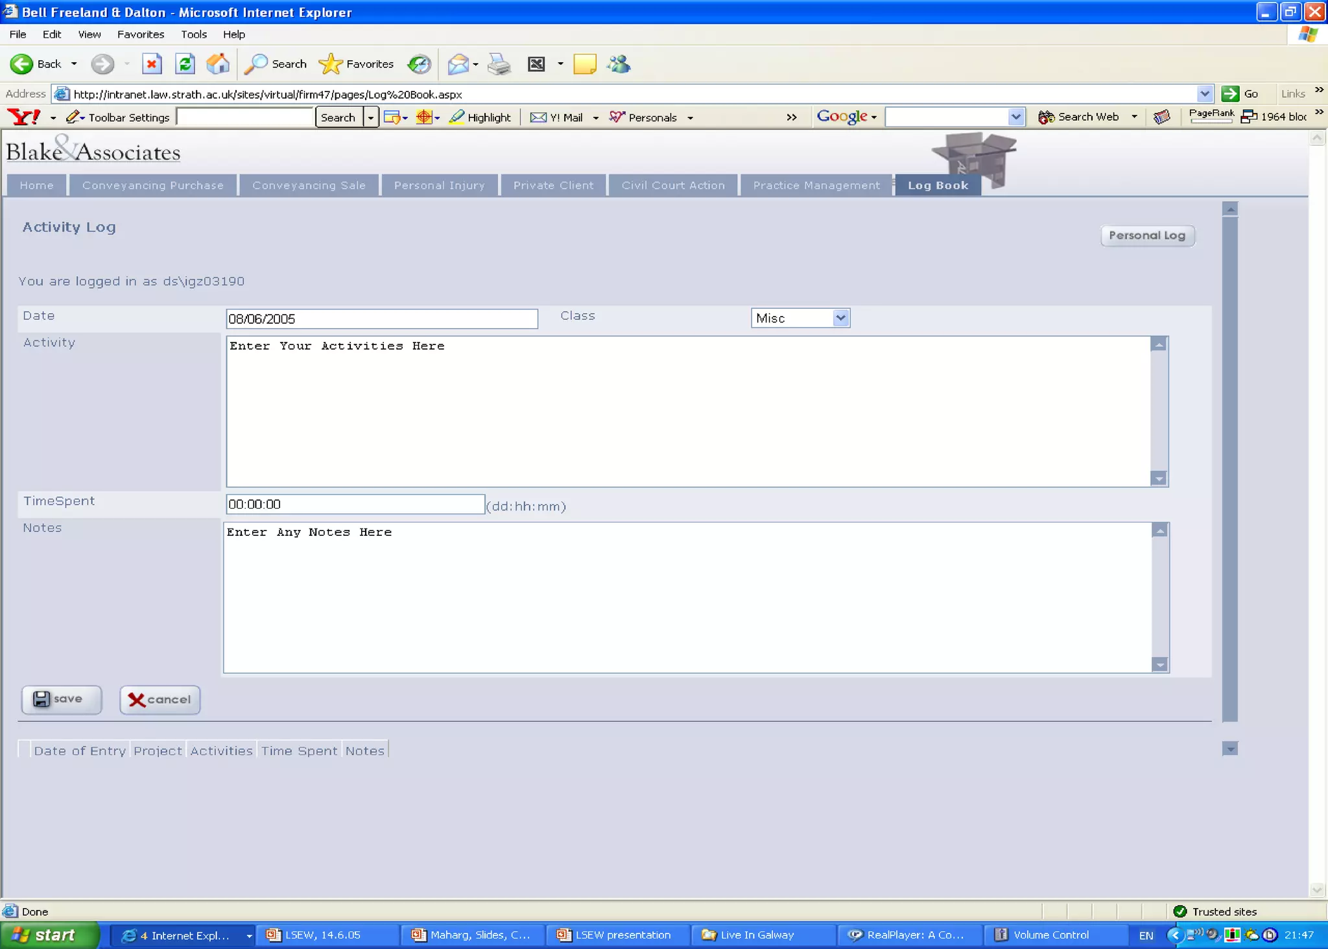The width and height of the screenshot is (1328, 949).
Task: Open the Class dropdown showing Misc
Action: [840, 318]
